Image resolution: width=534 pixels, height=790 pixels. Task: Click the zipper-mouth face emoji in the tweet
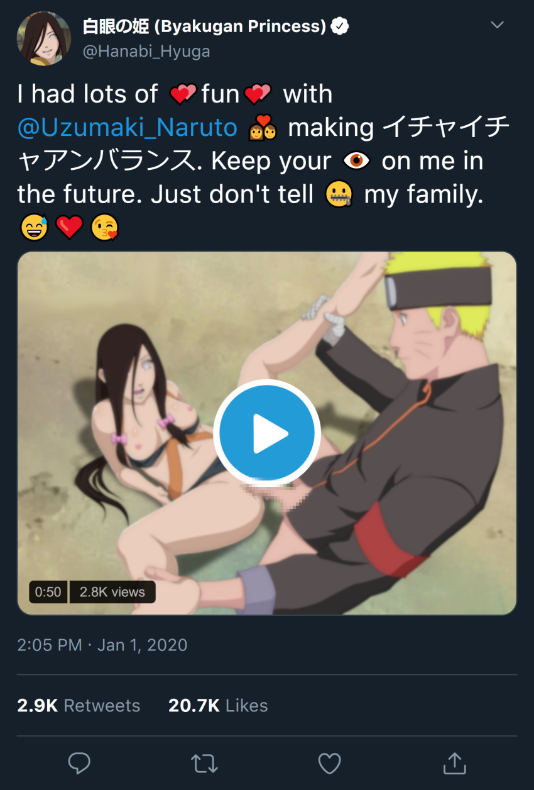[339, 195]
